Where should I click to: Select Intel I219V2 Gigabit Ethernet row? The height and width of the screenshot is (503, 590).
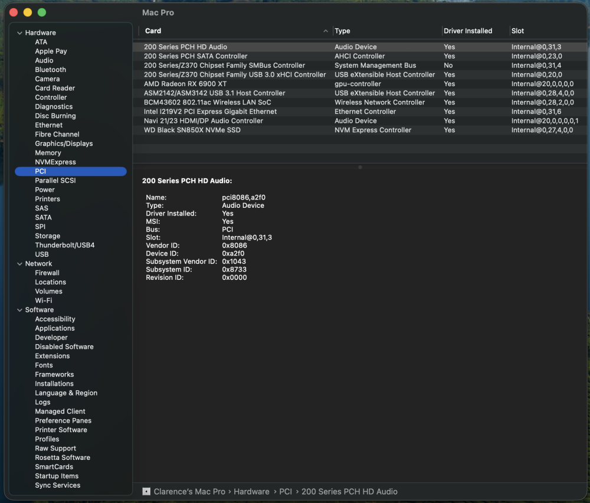360,112
